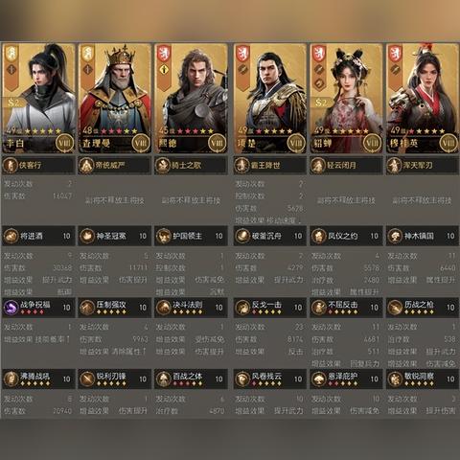The width and height of the screenshot is (460, 460).
Task: Click the 恩泽庇护 skill icon
Action: (318, 379)
